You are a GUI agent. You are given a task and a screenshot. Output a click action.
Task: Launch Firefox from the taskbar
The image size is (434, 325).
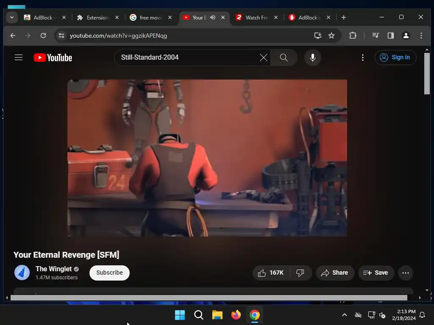(236, 315)
